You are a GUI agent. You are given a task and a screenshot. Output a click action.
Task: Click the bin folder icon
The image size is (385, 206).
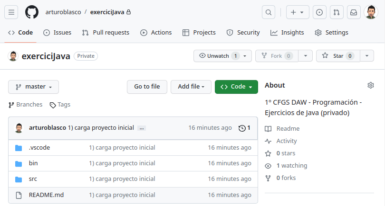(x=19, y=163)
